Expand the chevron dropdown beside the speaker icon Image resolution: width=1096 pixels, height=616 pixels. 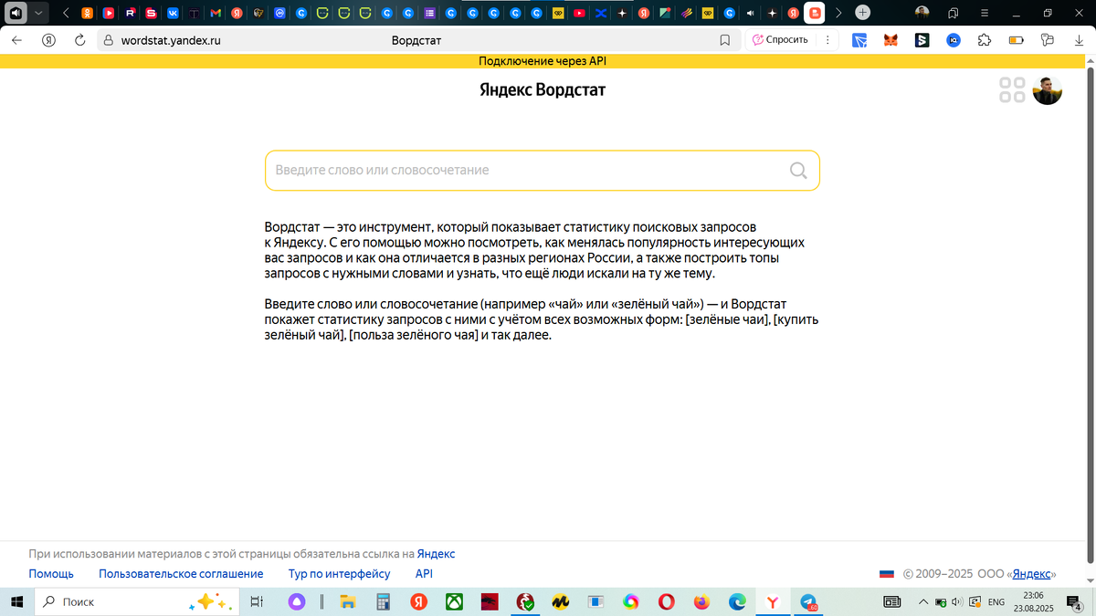(x=37, y=13)
